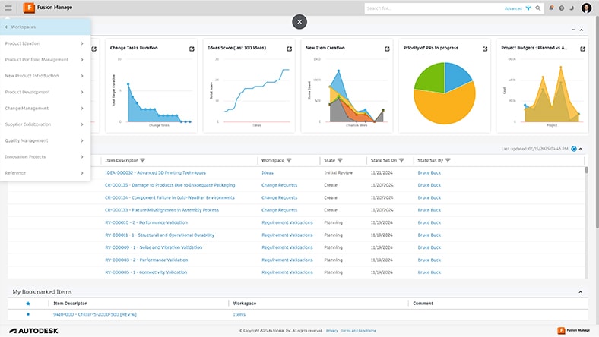
Task: Minimize the charts dashboard section
Action: click(573, 30)
